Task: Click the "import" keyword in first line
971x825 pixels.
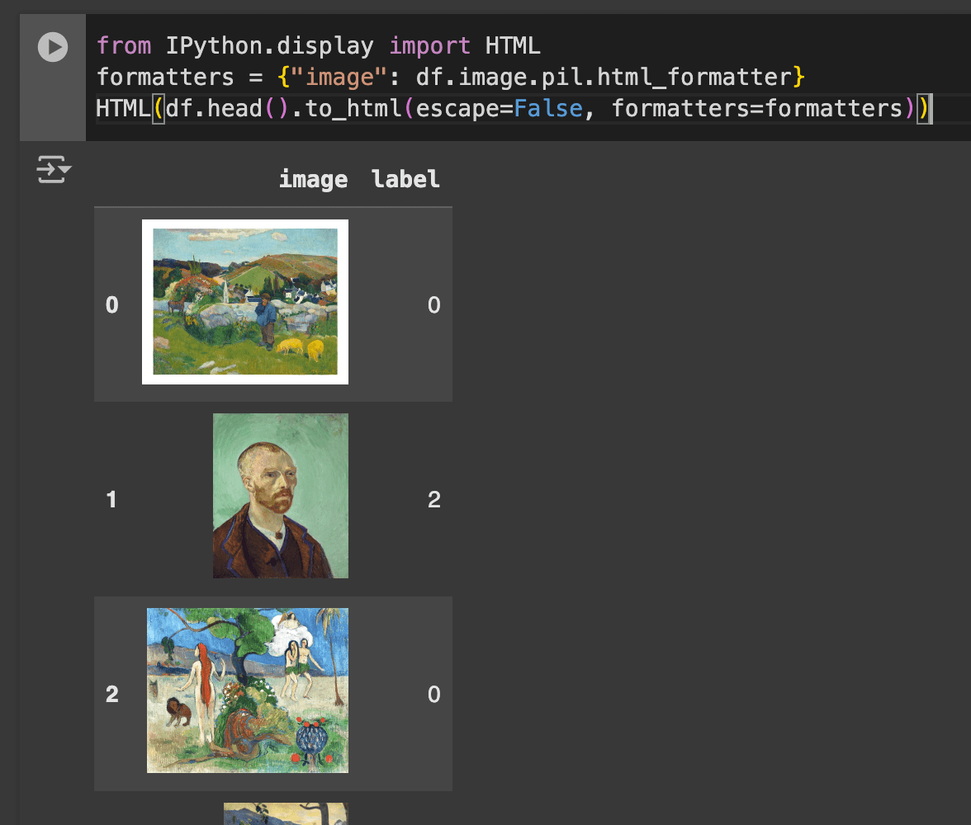Action: (429, 45)
